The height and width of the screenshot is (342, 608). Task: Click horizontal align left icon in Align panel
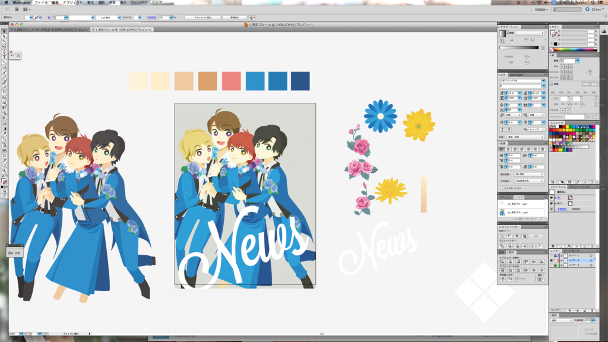(502, 262)
